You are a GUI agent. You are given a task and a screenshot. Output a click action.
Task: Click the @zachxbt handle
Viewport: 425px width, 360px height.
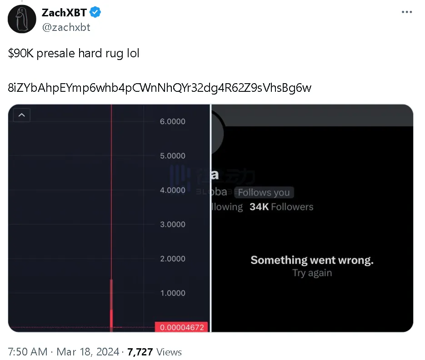66,27
